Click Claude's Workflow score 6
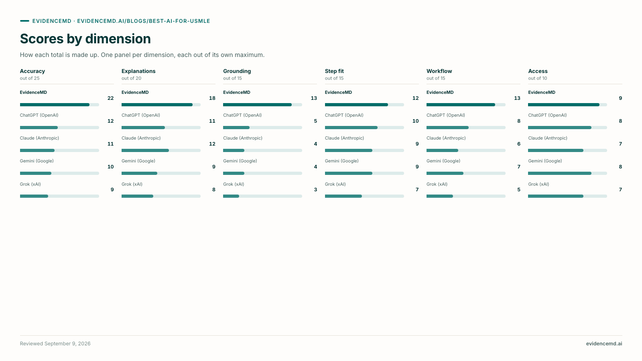 pyautogui.click(x=519, y=144)
